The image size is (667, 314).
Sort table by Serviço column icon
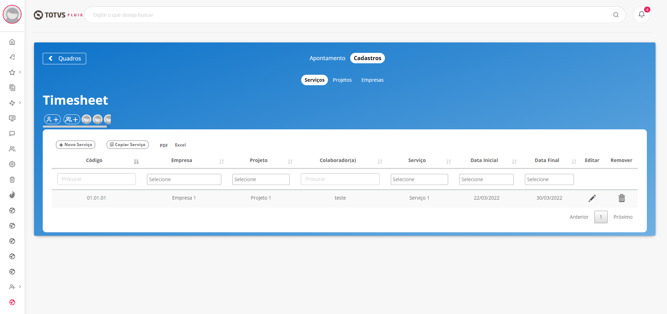coord(448,161)
